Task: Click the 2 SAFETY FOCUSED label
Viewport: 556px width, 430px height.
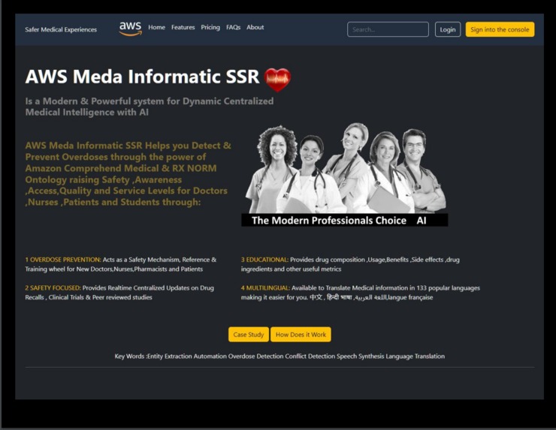Action: tap(53, 288)
